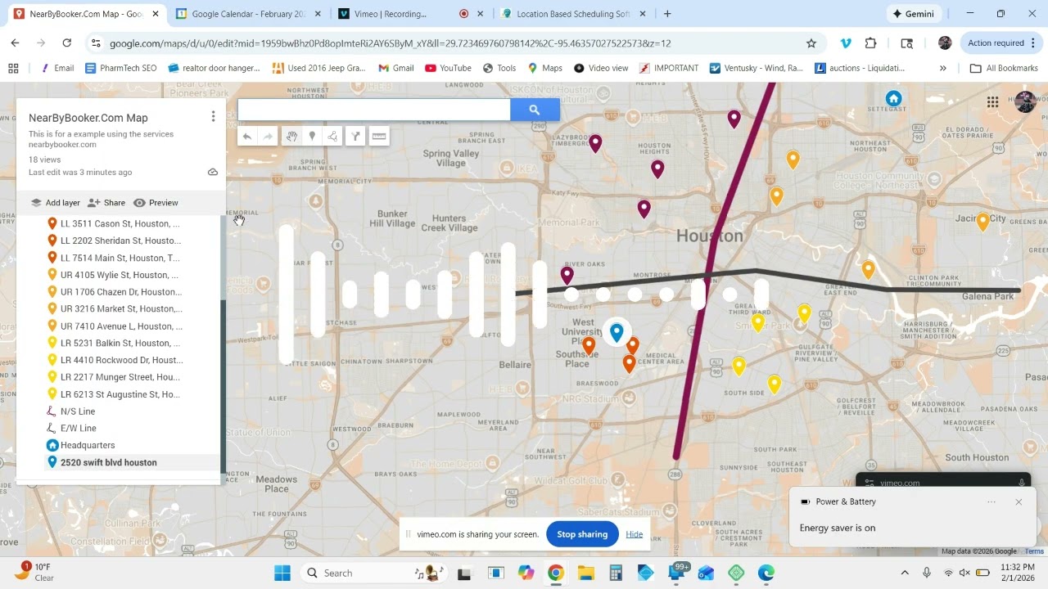This screenshot has height=589, width=1048.
Task: Open the Google apps grid
Action: pos(992,102)
